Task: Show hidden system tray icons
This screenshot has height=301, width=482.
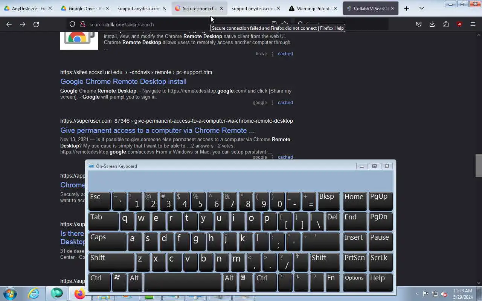Action: [416, 294]
